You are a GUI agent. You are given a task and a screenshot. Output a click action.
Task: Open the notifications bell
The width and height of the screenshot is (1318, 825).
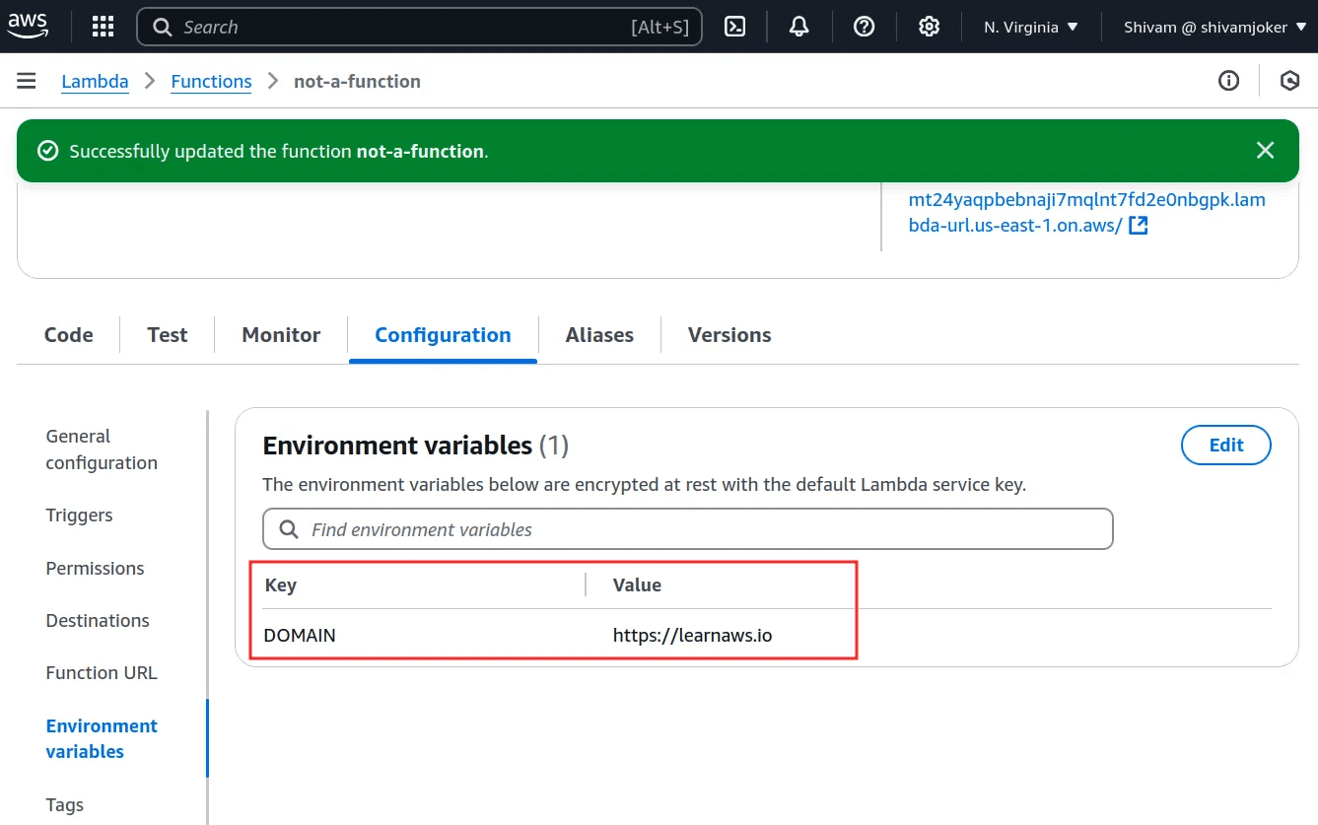(x=799, y=27)
